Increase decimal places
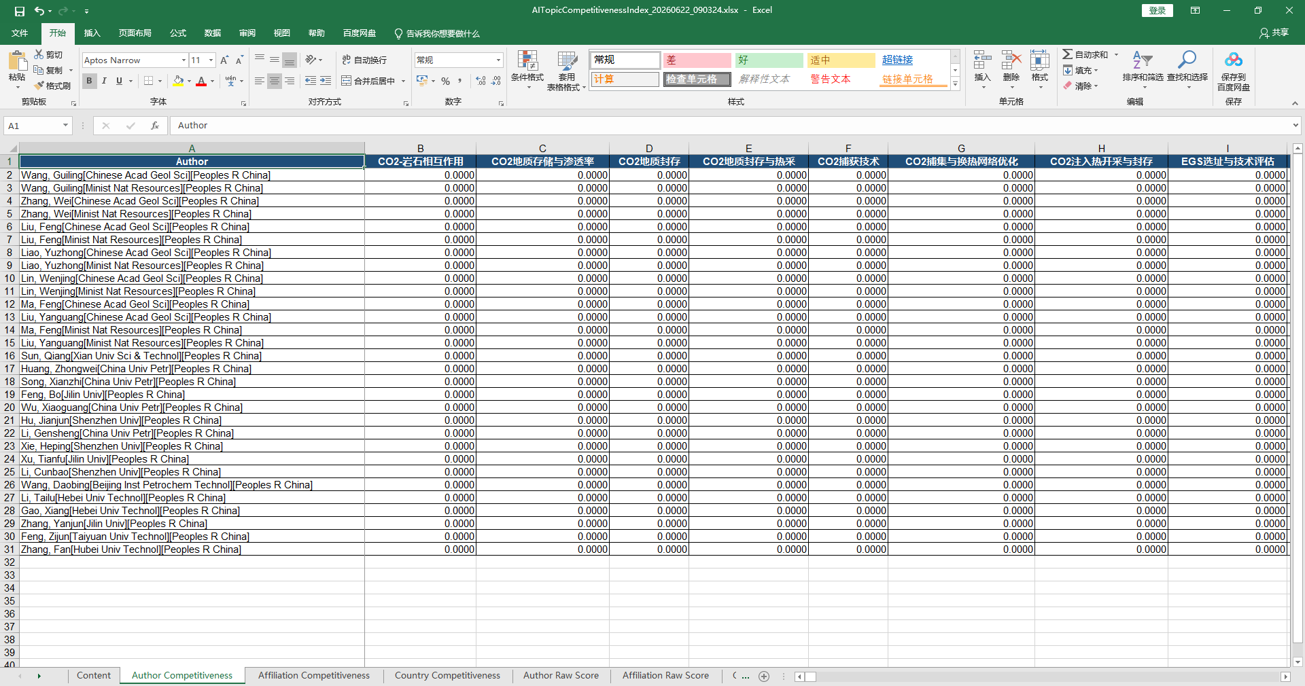The height and width of the screenshot is (686, 1305). [481, 81]
